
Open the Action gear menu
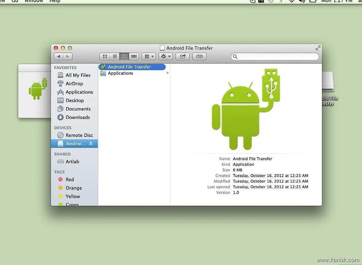click(x=166, y=56)
